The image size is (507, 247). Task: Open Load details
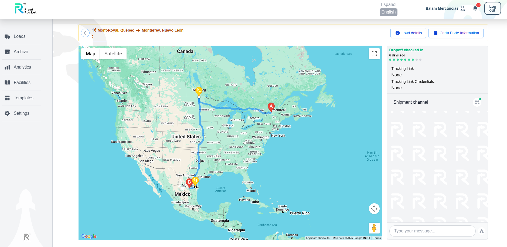[x=408, y=33]
